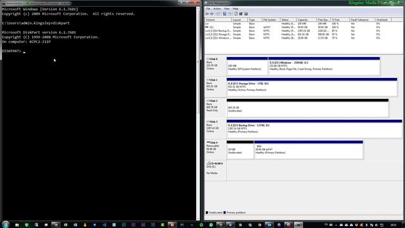
Task: Open the View menu in Disk Management
Action: [x=227, y=8]
